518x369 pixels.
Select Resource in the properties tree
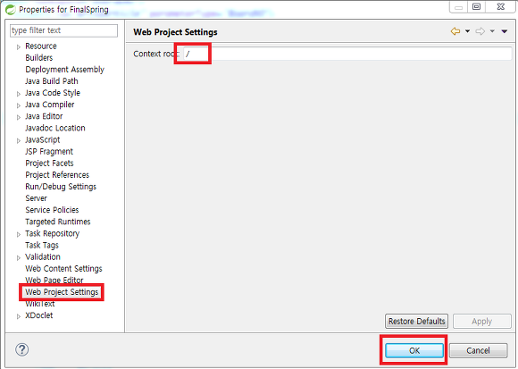41,46
